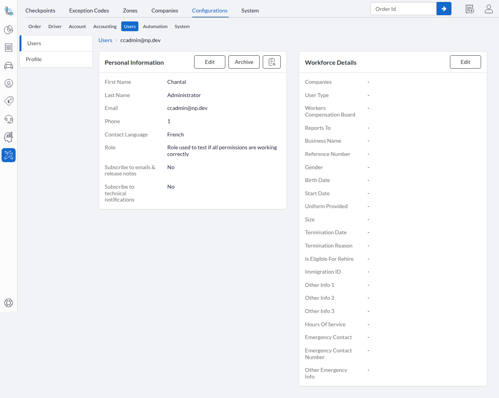This screenshot has width=499, height=398.
Task: Select the Configurations tab
Action: pyautogui.click(x=210, y=11)
